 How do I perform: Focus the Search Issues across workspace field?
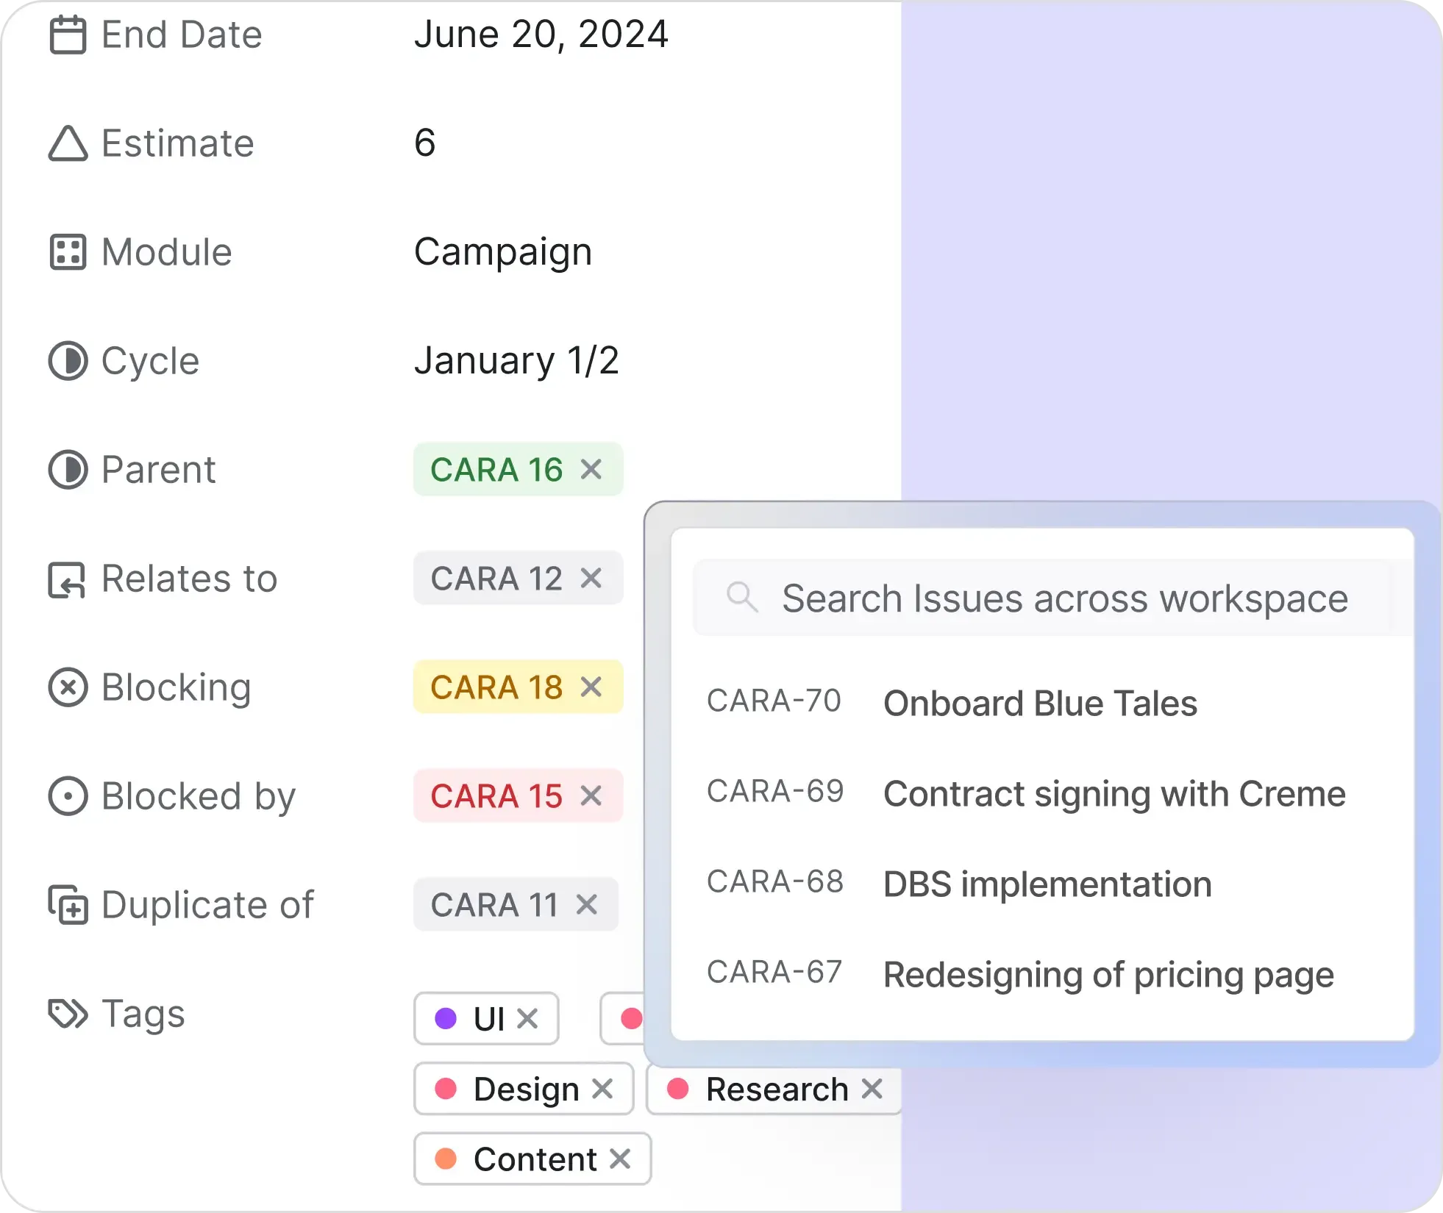pyautogui.click(x=1063, y=598)
